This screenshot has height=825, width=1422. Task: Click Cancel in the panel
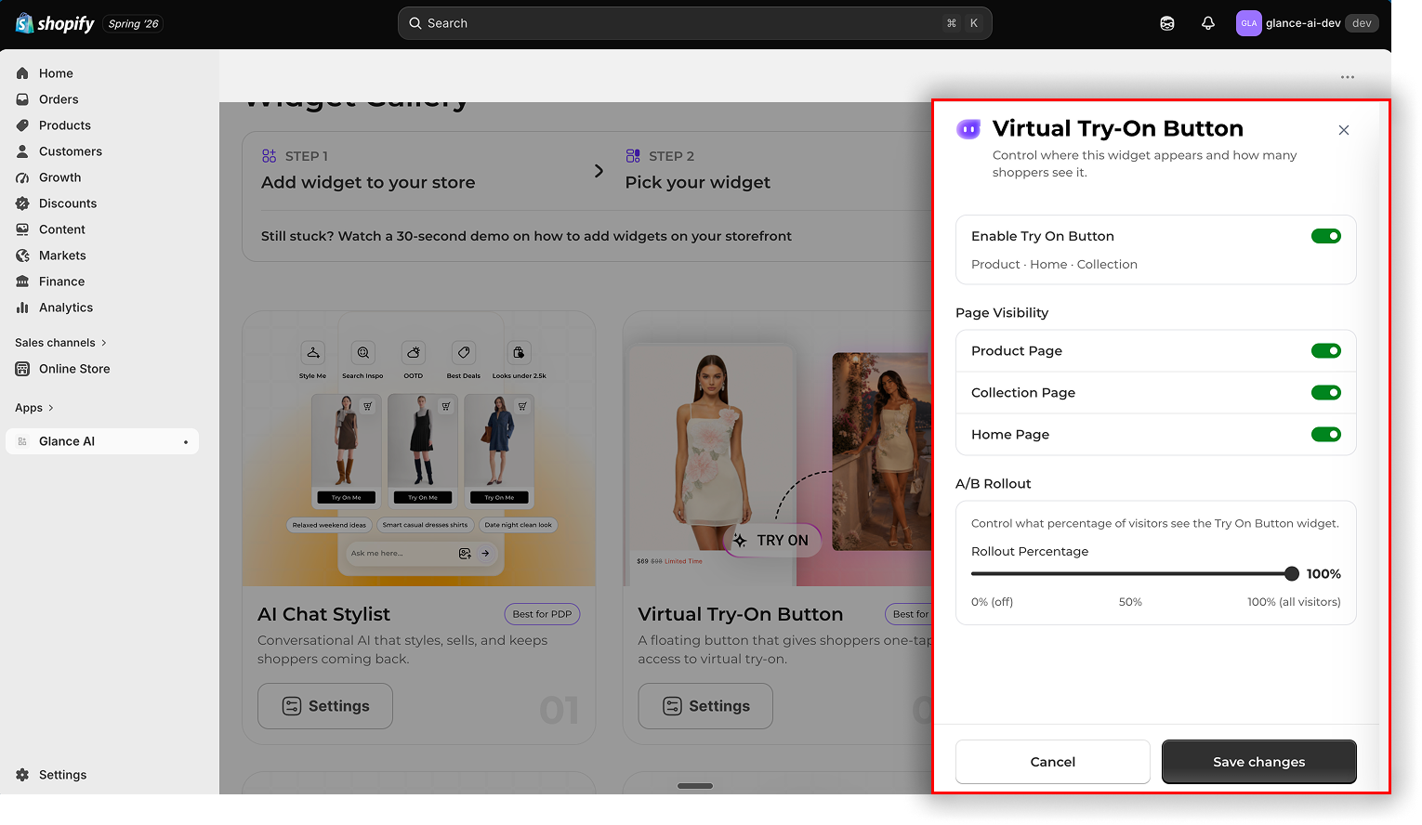(x=1053, y=762)
